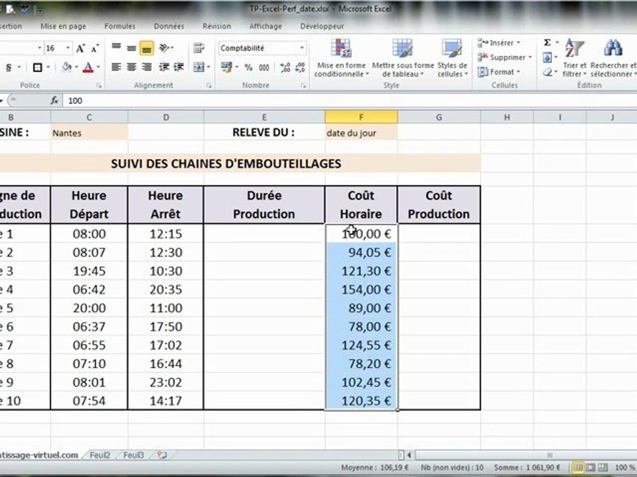Increase font size with the large A icon

click(80, 48)
